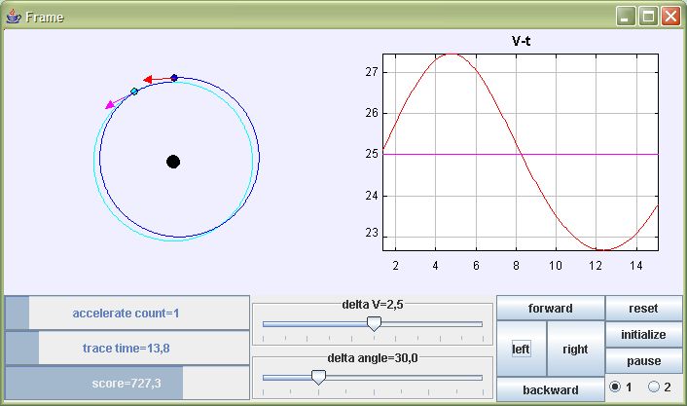
Task: Reset the simulation
Action: [x=643, y=309]
